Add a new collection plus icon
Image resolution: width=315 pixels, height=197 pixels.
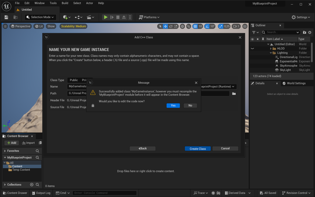[31, 184]
